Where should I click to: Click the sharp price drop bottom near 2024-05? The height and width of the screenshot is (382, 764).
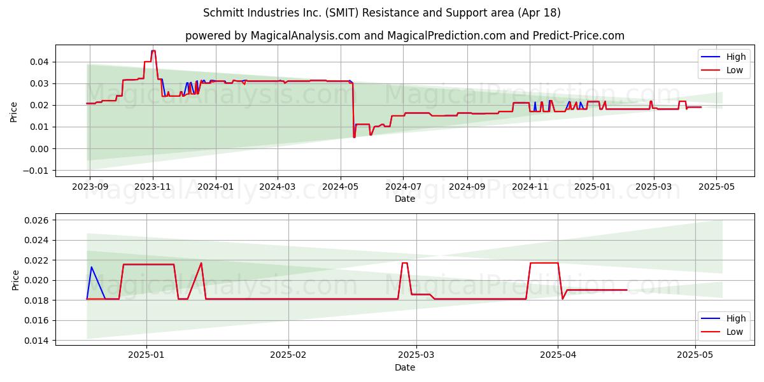pyautogui.click(x=354, y=137)
